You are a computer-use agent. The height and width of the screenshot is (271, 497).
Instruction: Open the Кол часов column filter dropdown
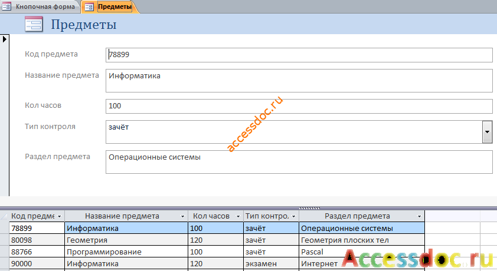click(x=238, y=216)
